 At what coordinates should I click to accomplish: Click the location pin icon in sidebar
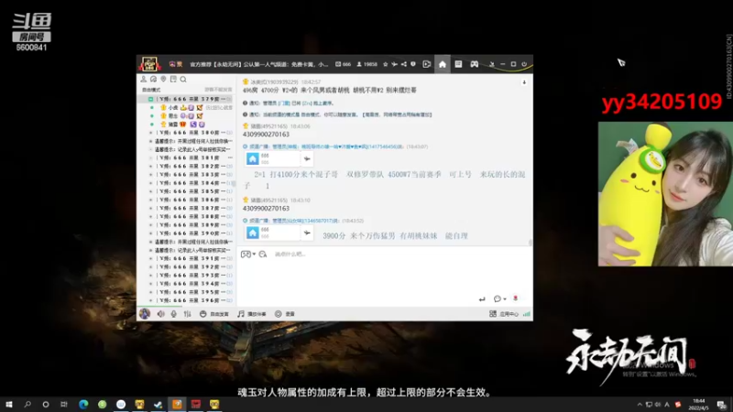(x=163, y=80)
